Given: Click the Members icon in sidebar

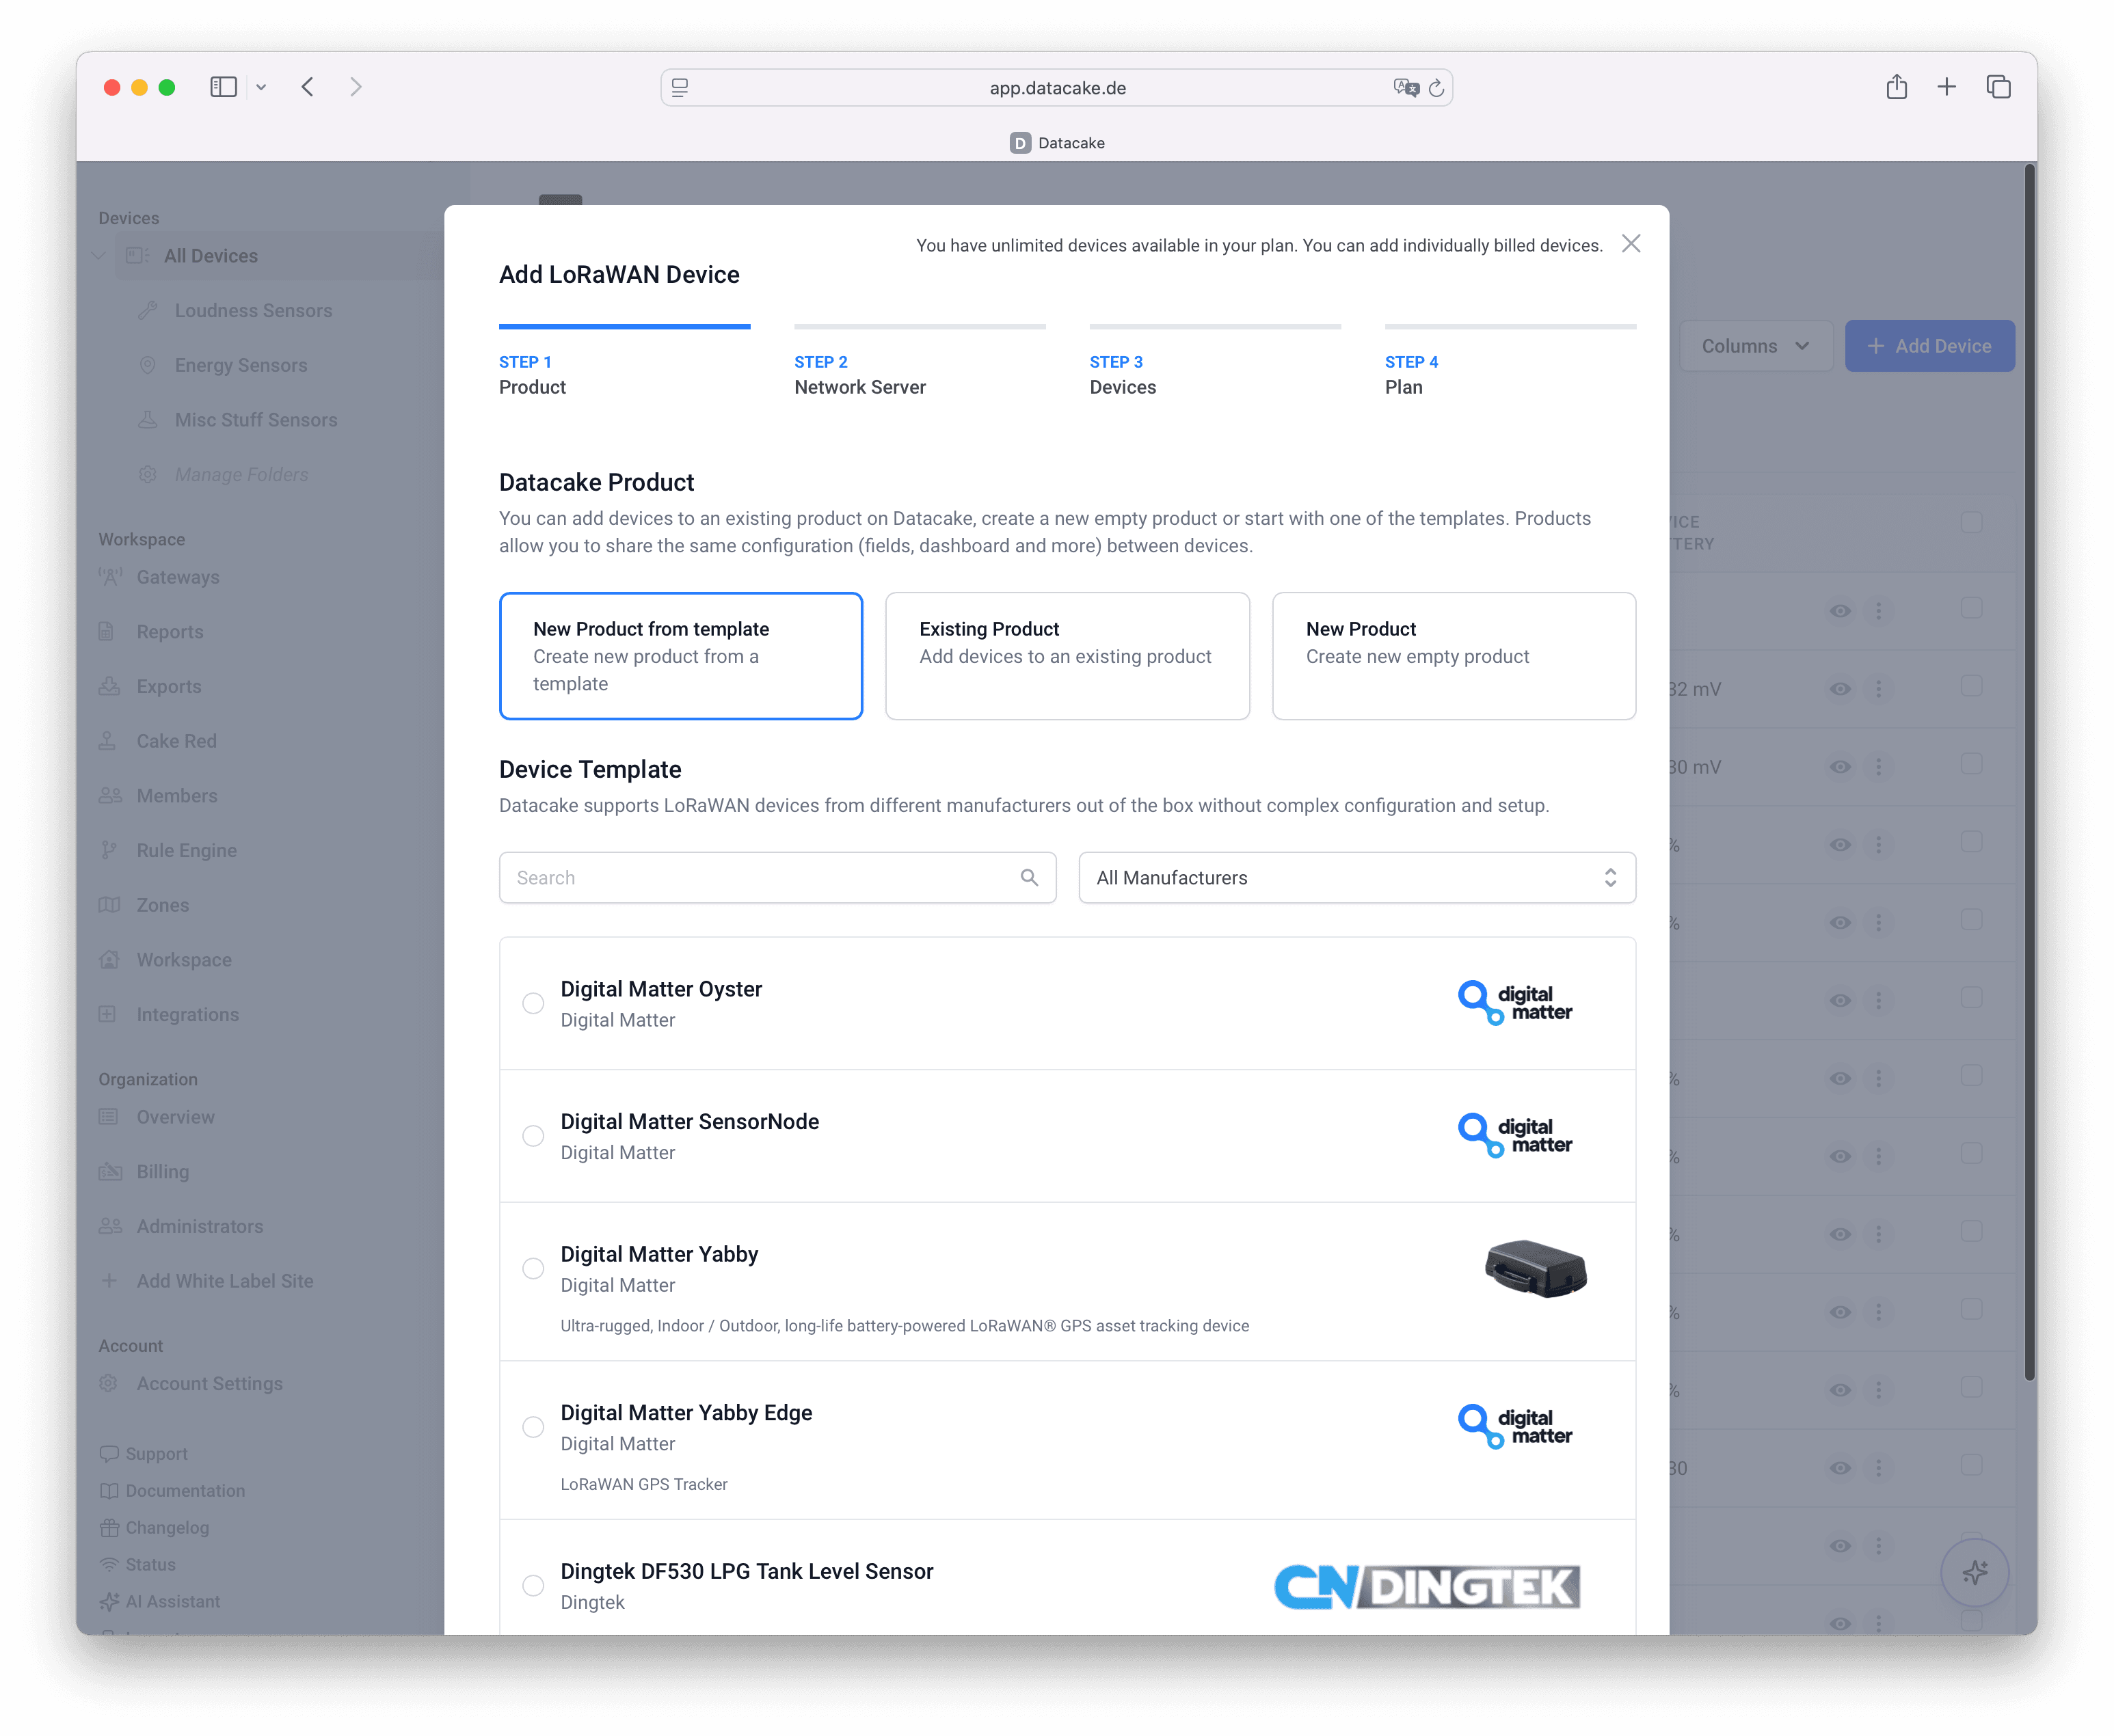Looking at the screenshot, I should click(110, 796).
